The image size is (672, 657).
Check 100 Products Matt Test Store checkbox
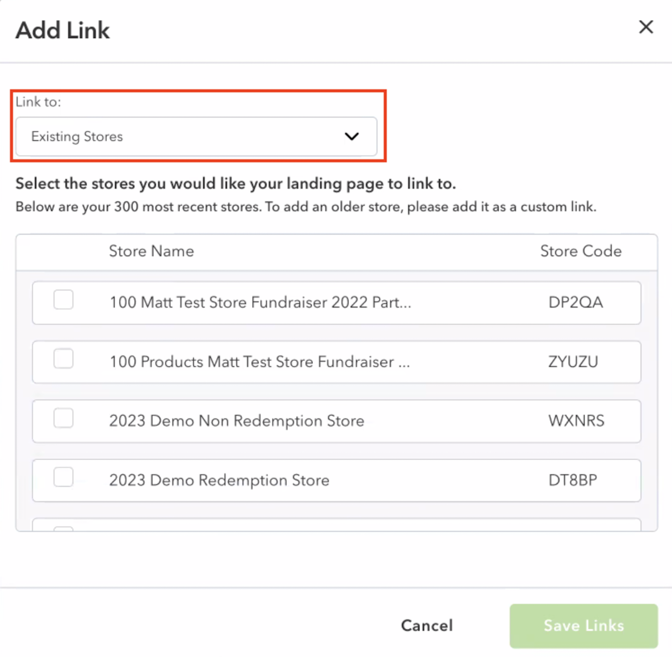tap(63, 359)
